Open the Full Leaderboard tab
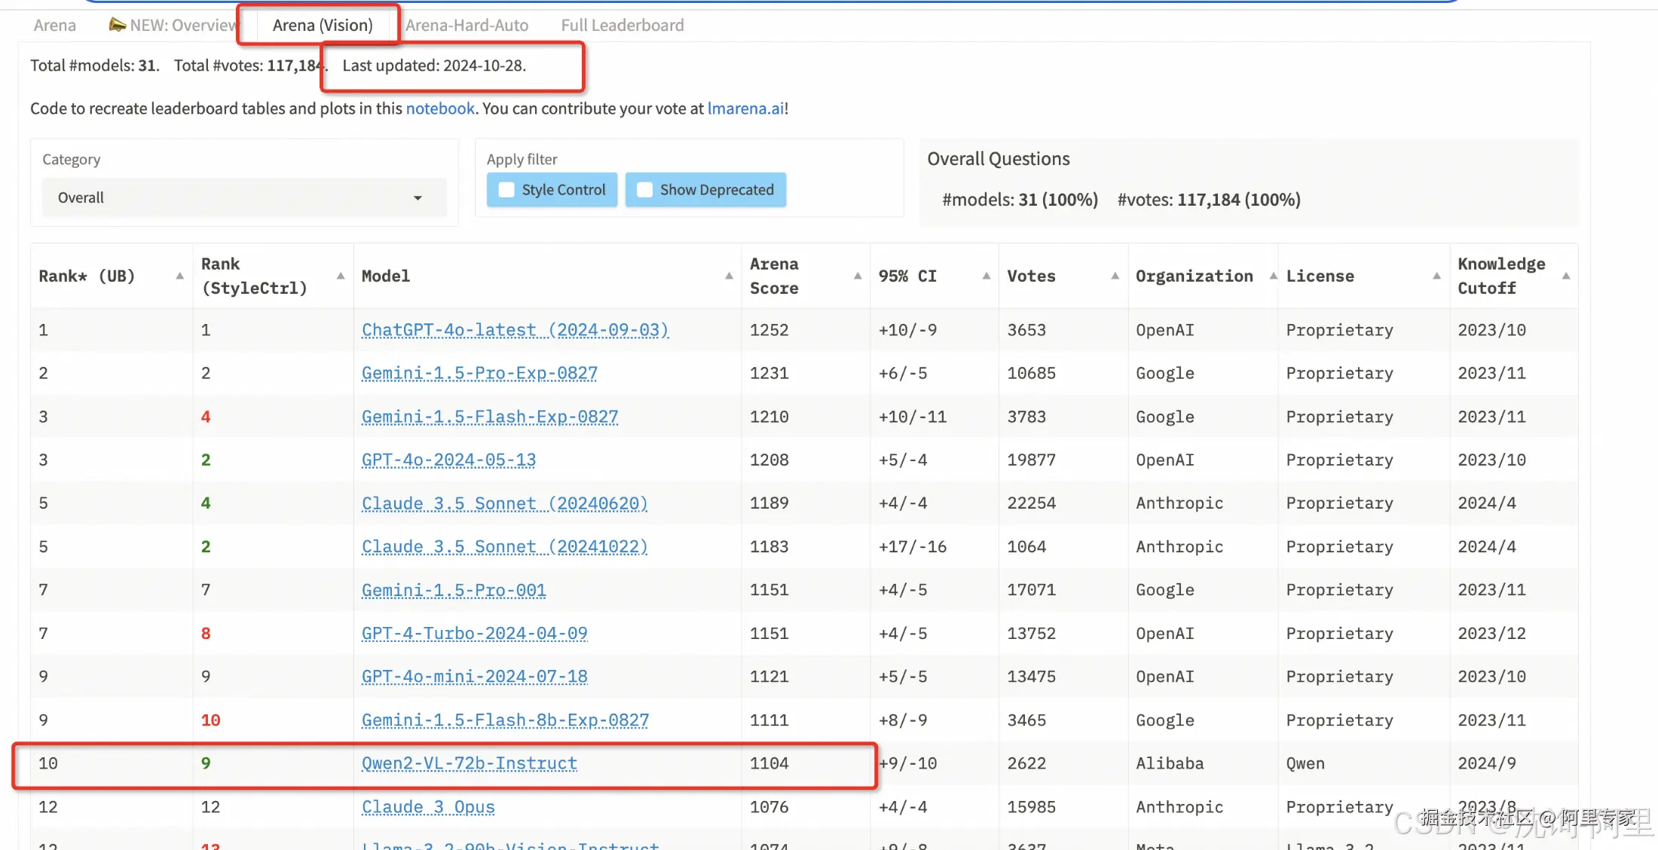 [x=622, y=26]
